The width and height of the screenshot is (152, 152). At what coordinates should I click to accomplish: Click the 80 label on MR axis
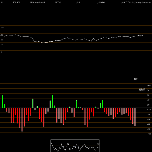click(x=148, y=90)
